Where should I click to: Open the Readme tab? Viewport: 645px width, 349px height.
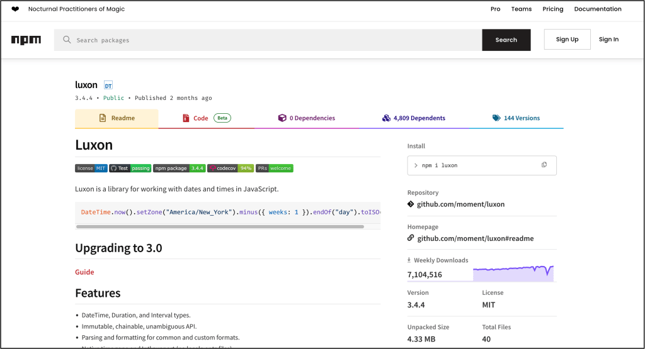(117, 118)
